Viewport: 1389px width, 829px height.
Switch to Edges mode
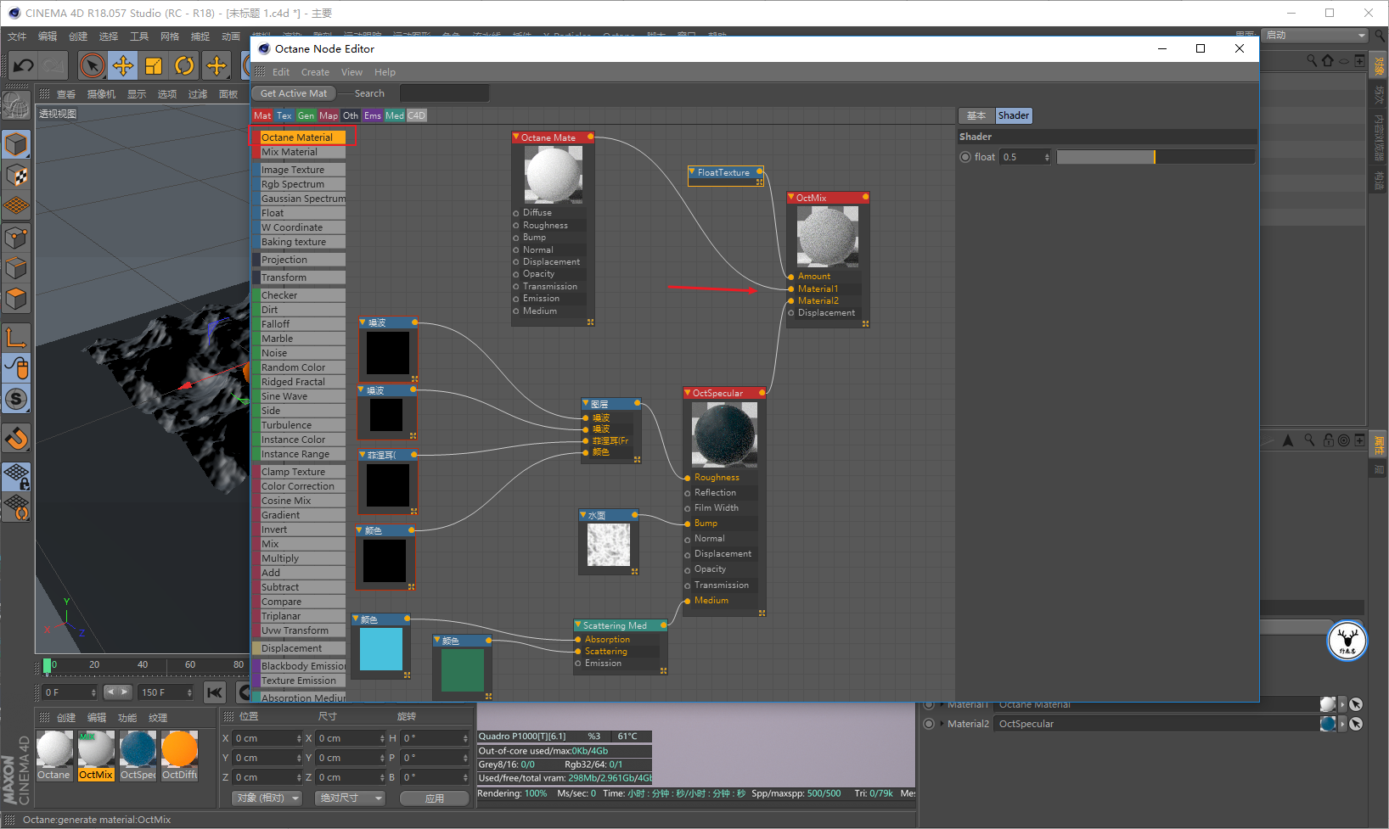tap(16, 268)
